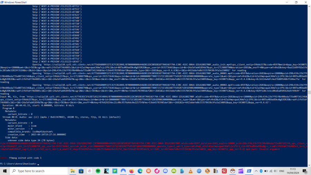Open the Pokeball-style app icon
The width and height of the screenshot is (311, 175).
(233, 171)
